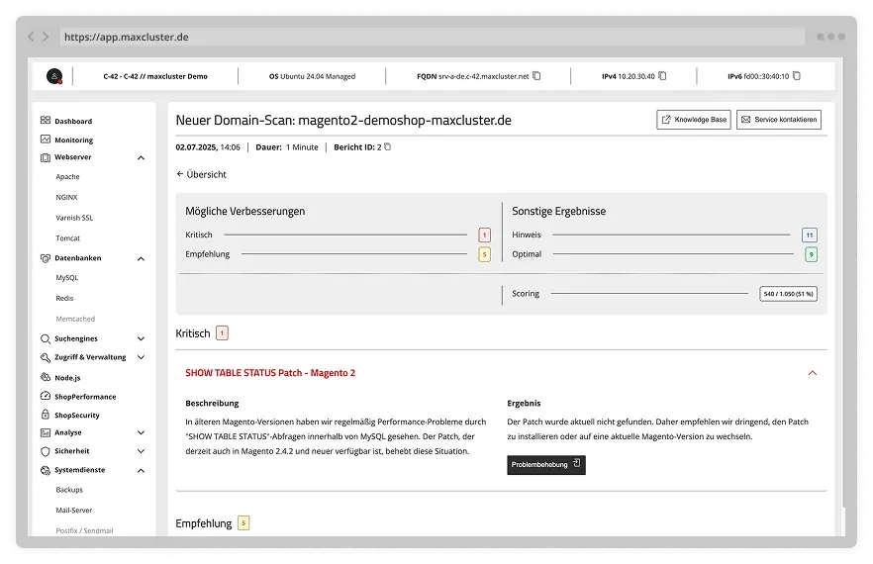Click the Dashboard grid icon
Screen dimensions: 873x564
[x=46, y=121]
